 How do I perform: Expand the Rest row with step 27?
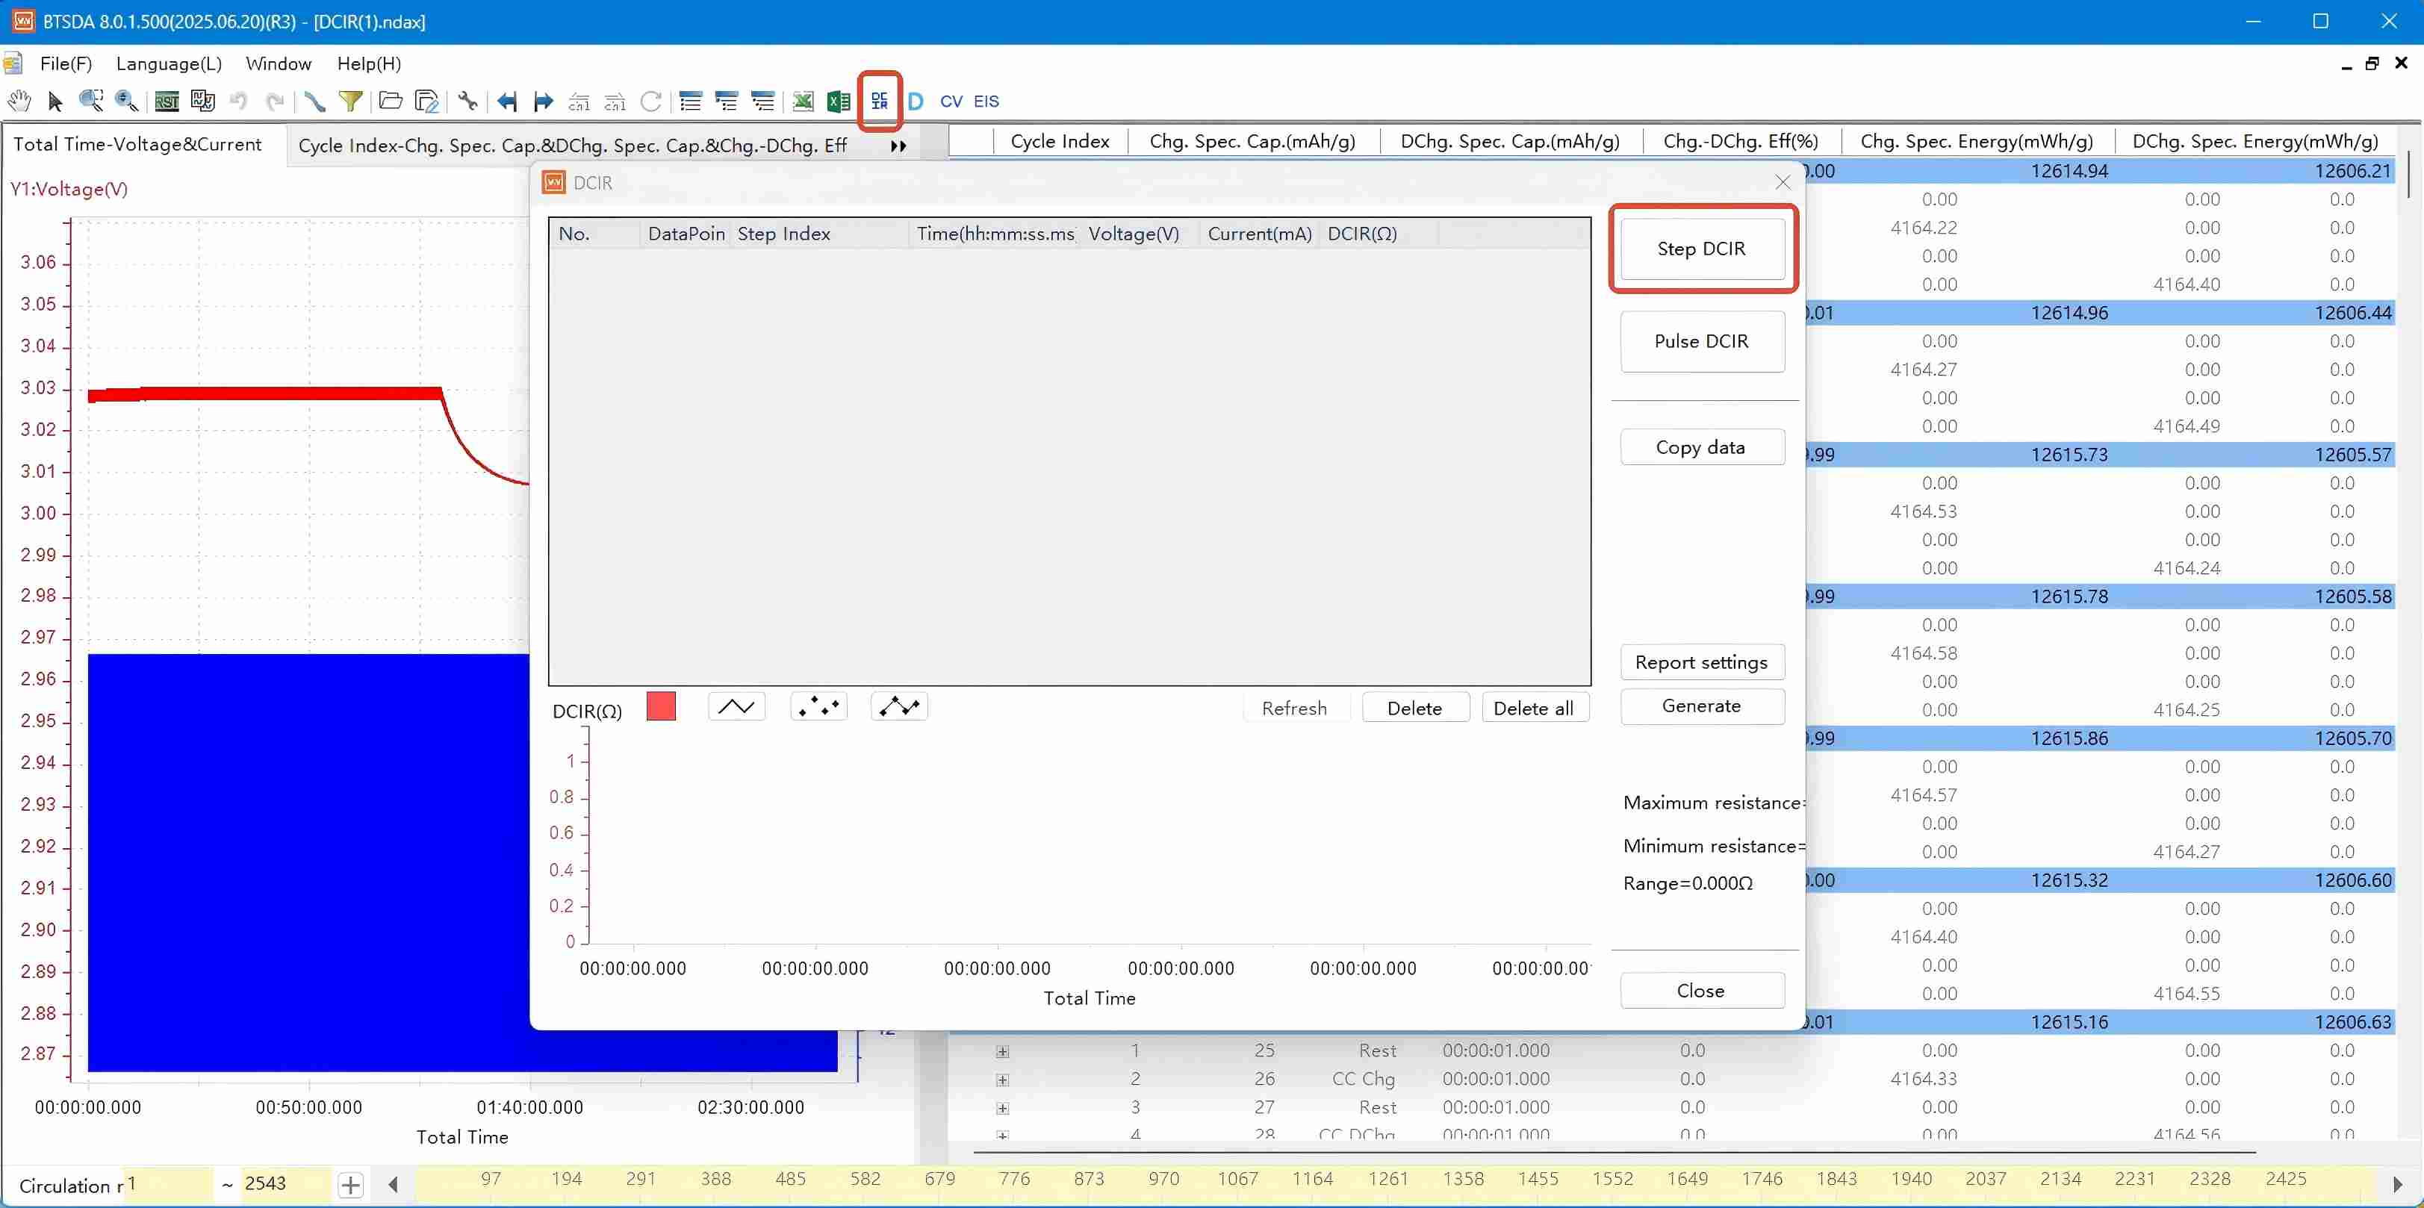1002,1108
